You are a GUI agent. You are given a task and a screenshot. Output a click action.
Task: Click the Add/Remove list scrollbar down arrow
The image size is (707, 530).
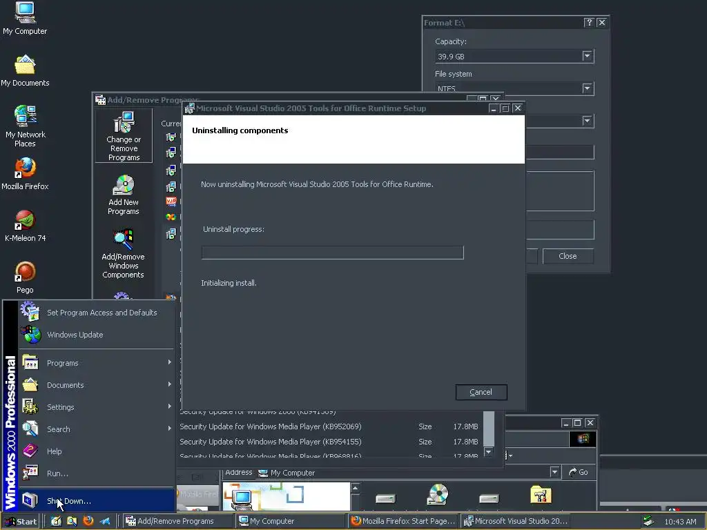pos(488,451)
